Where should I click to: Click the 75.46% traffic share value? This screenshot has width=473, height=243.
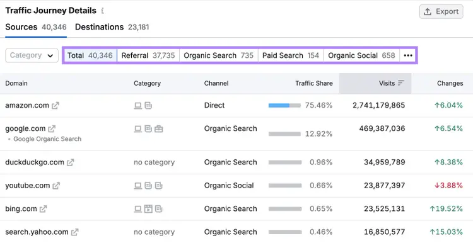(x=318, y=105)
